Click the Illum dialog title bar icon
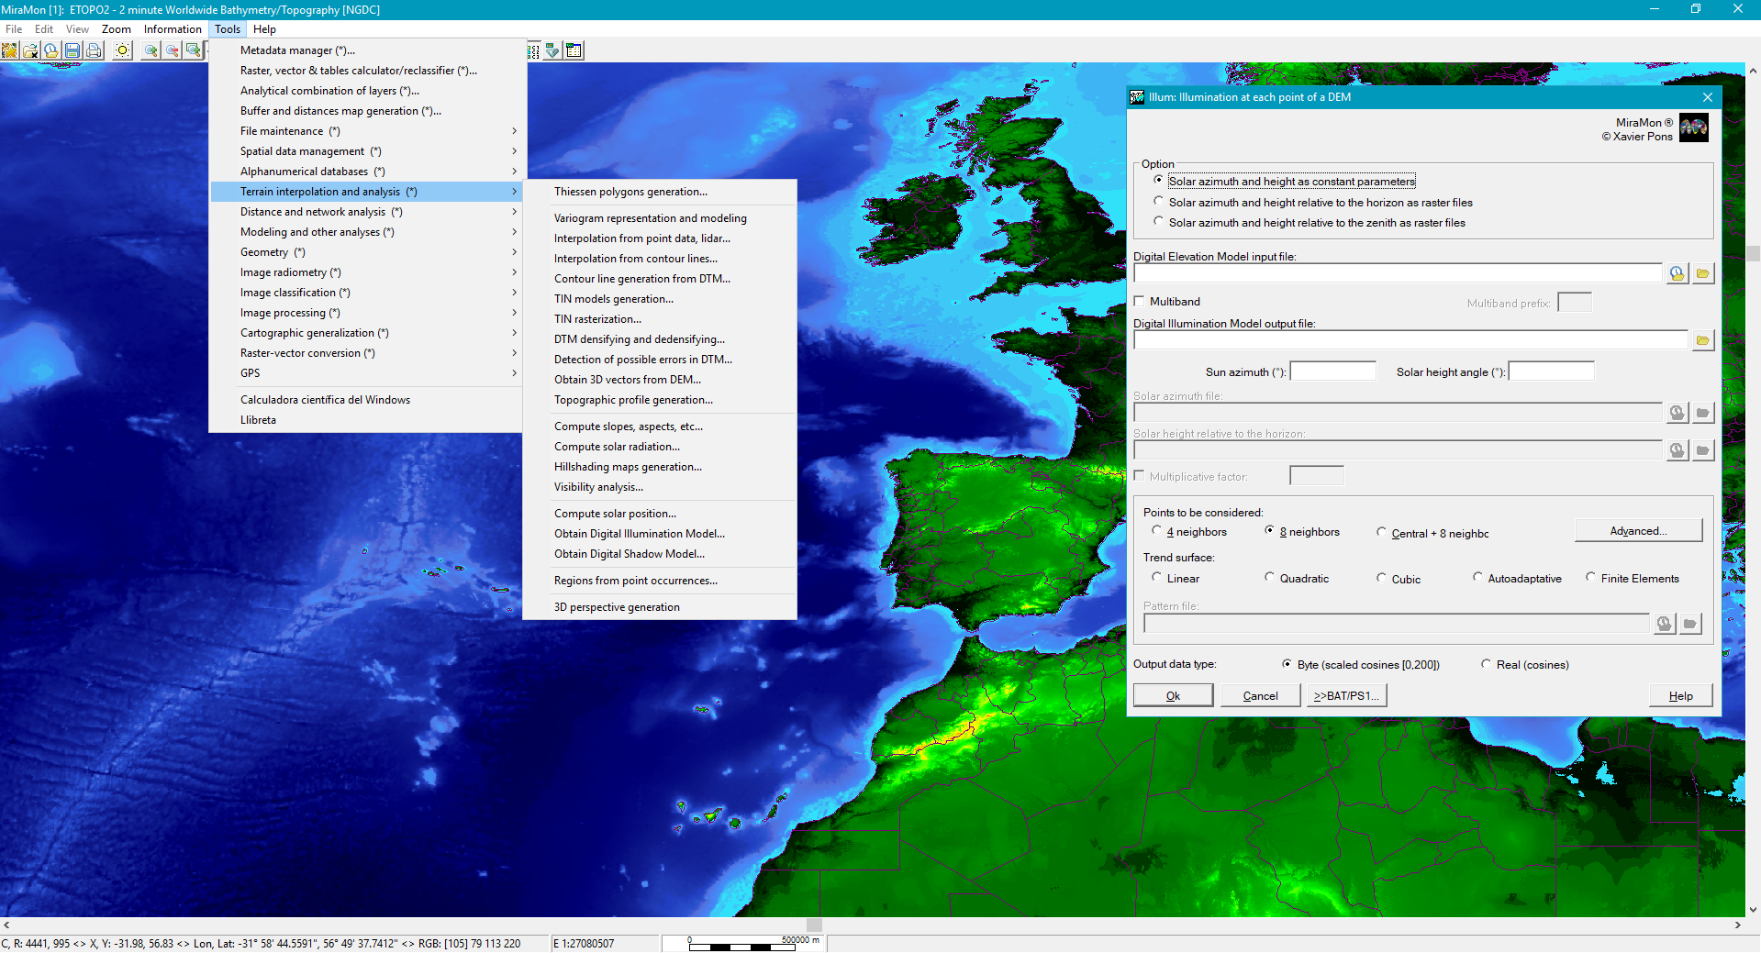The width and height of the screenshot is (1761, 953). coord(1138,97)
